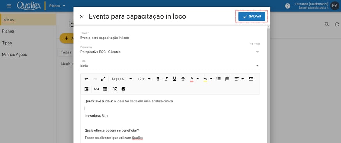Open the FA user avatar
Viewport: 341px width, 143px height.
tap(335, 6)
